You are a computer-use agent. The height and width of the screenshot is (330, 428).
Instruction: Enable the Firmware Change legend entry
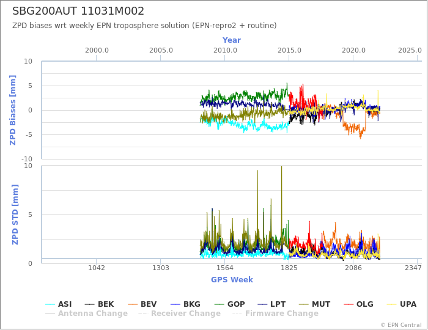(275, 313)
